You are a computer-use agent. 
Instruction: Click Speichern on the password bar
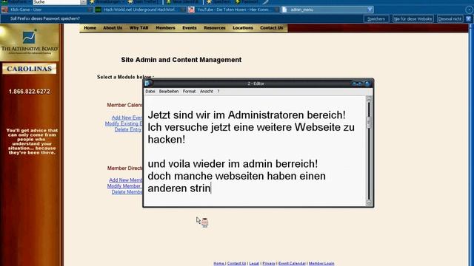coord(376,18)
